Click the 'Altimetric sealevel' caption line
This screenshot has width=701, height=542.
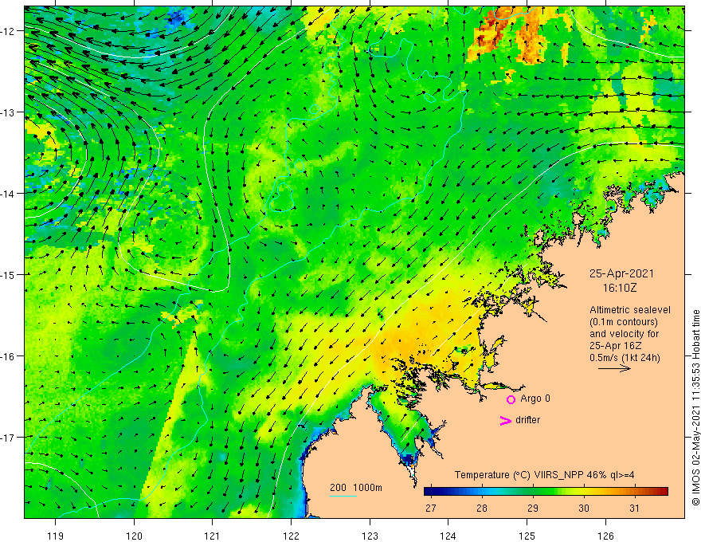click(x=630, y=310)
